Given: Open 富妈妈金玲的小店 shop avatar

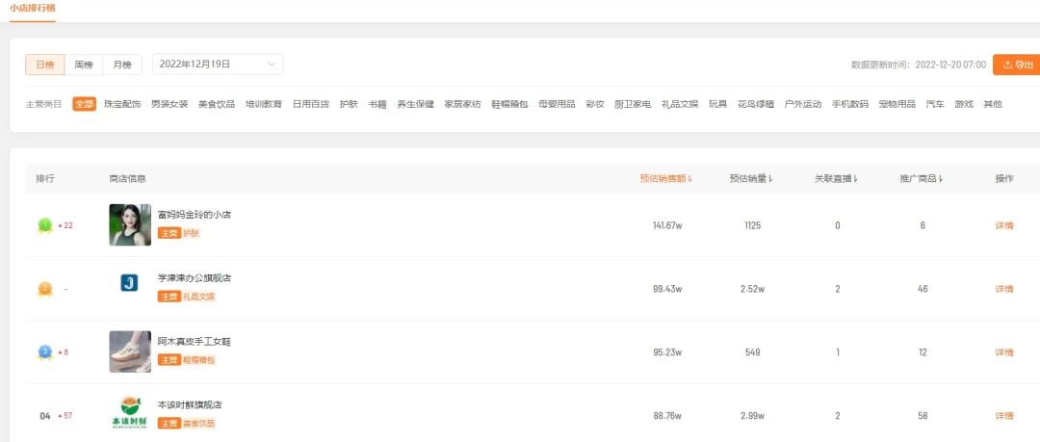Looking at the screenshot, I should pyautogui.click(x=130, y=225).
